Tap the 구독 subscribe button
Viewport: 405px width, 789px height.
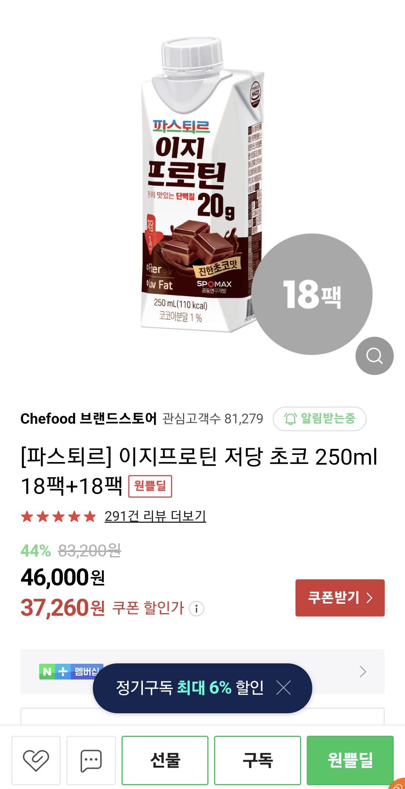258,760
